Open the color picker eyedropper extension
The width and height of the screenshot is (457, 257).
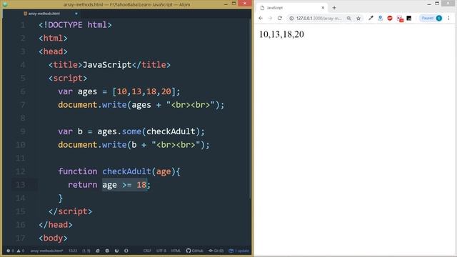click(371, 18)
